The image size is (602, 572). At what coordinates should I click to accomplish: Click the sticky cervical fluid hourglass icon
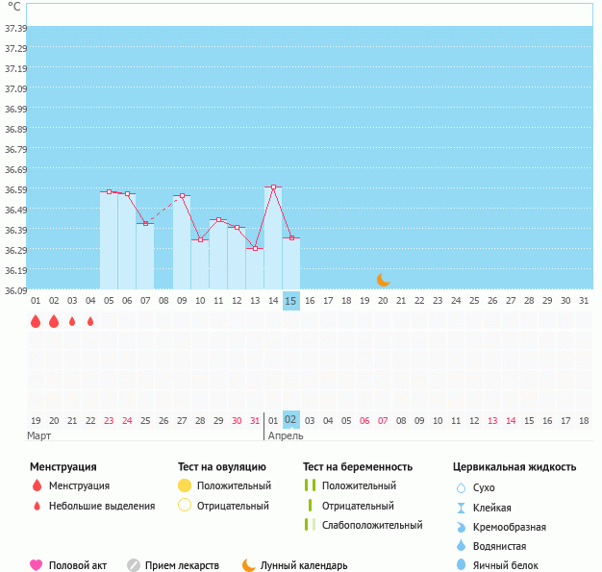coord(461,508)
